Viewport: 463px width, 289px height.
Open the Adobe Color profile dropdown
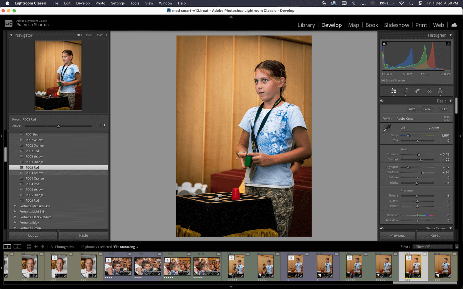pos(407,119)
